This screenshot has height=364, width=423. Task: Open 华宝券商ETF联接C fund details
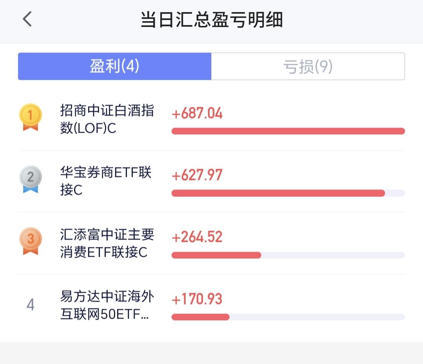tap(106, 181)
